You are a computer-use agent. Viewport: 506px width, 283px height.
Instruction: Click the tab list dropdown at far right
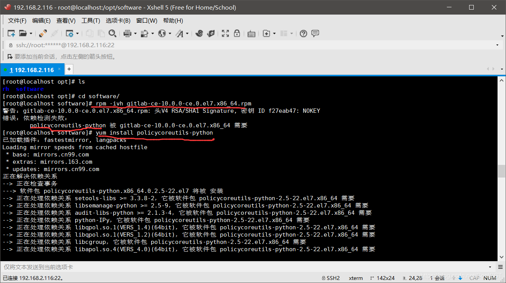click(501, 69)
